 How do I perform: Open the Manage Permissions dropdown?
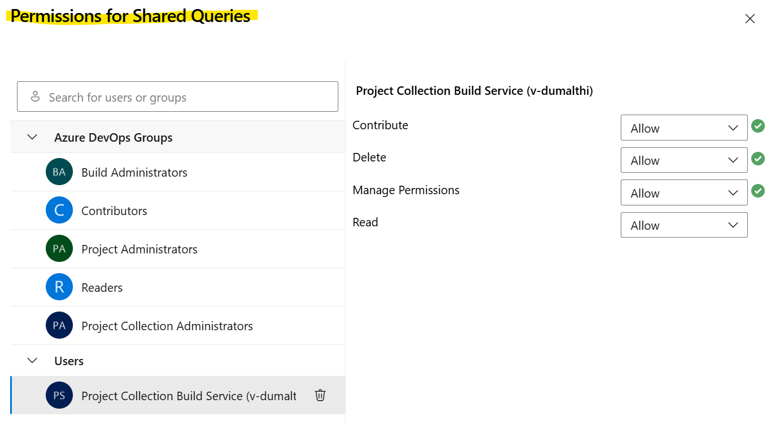(684, 192)
